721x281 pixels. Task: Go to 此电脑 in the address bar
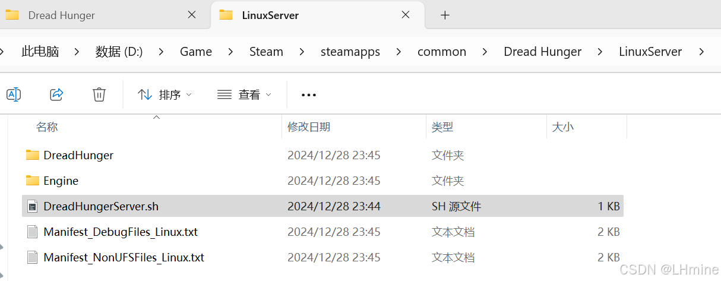(40, 52)
